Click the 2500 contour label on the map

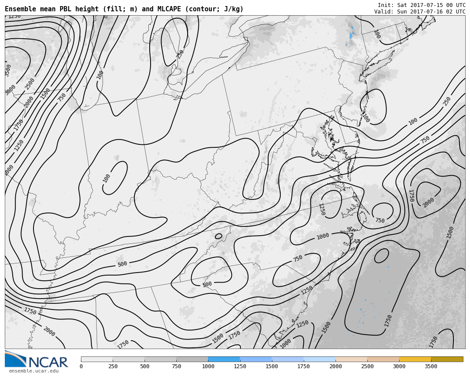tap(30, 84)
